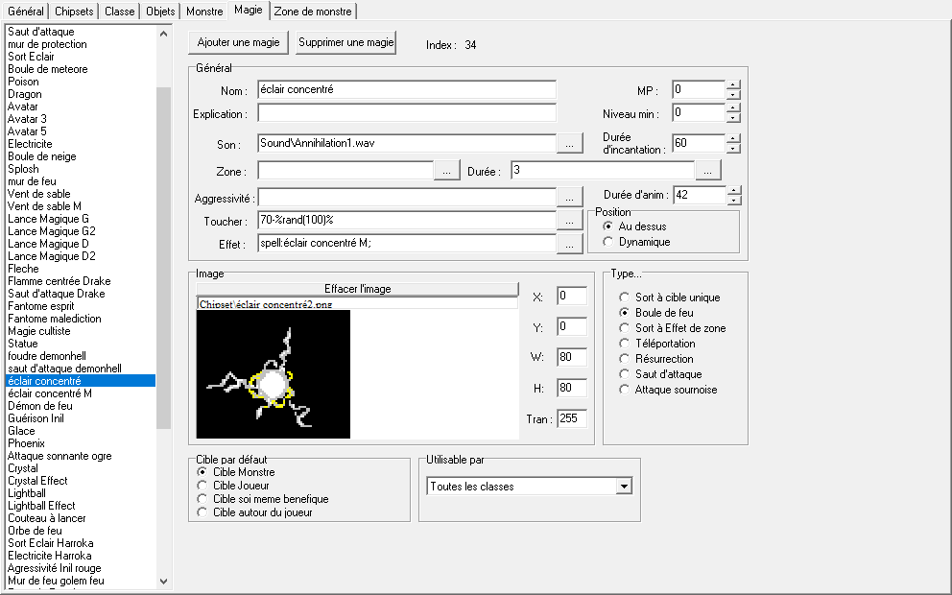Increase Niveau min with up arrow

point(733,107)
